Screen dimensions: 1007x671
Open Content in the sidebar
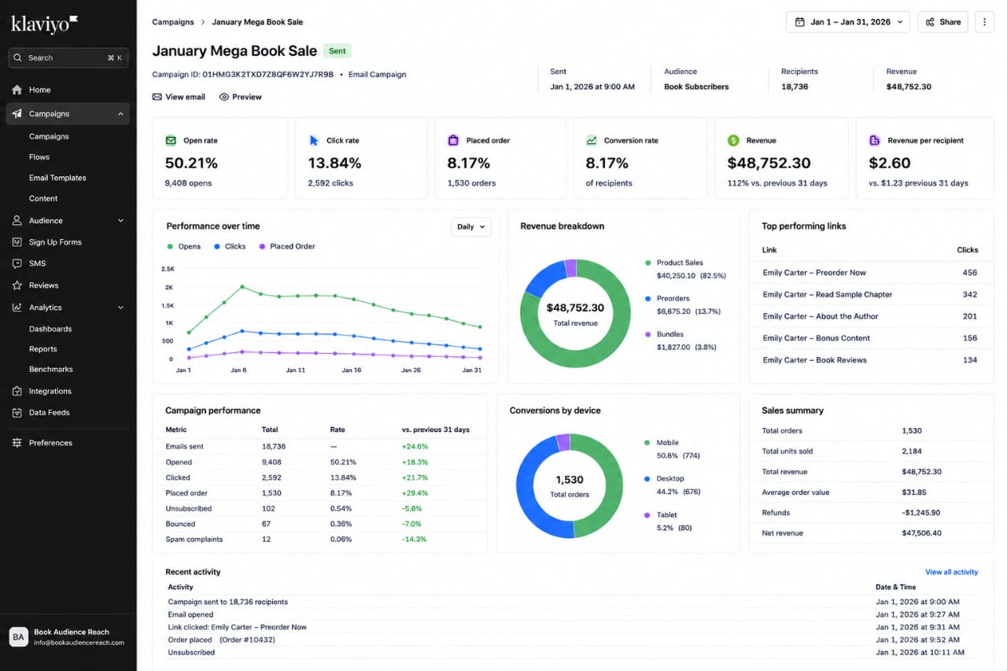pos(43,198)
